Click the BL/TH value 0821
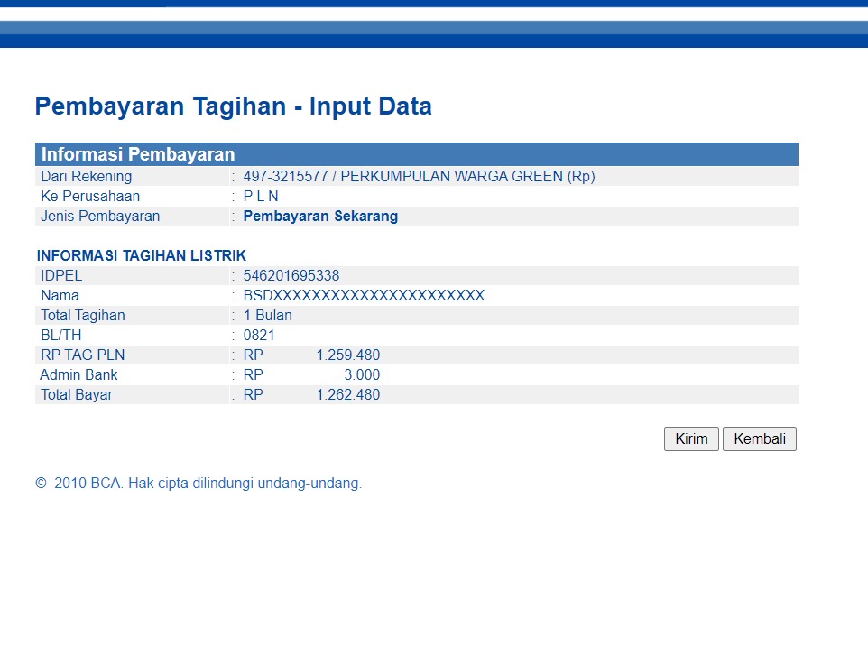The image size is (868, 664). pyautogui.click(x=259, y=336)
